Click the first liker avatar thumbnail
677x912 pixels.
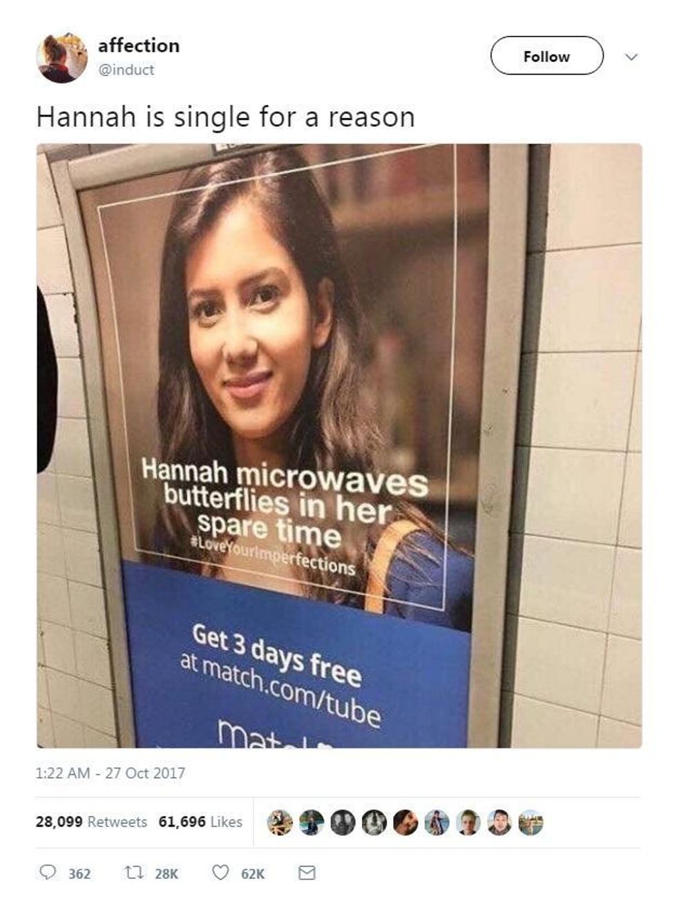click(x=280, y=822)
